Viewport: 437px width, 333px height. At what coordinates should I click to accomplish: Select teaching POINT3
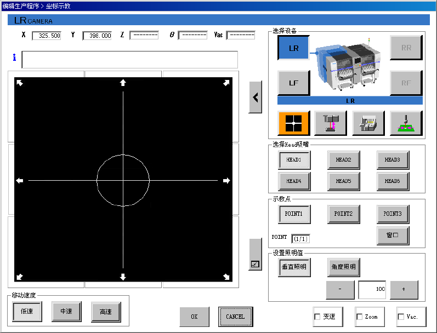pos(393,214)
